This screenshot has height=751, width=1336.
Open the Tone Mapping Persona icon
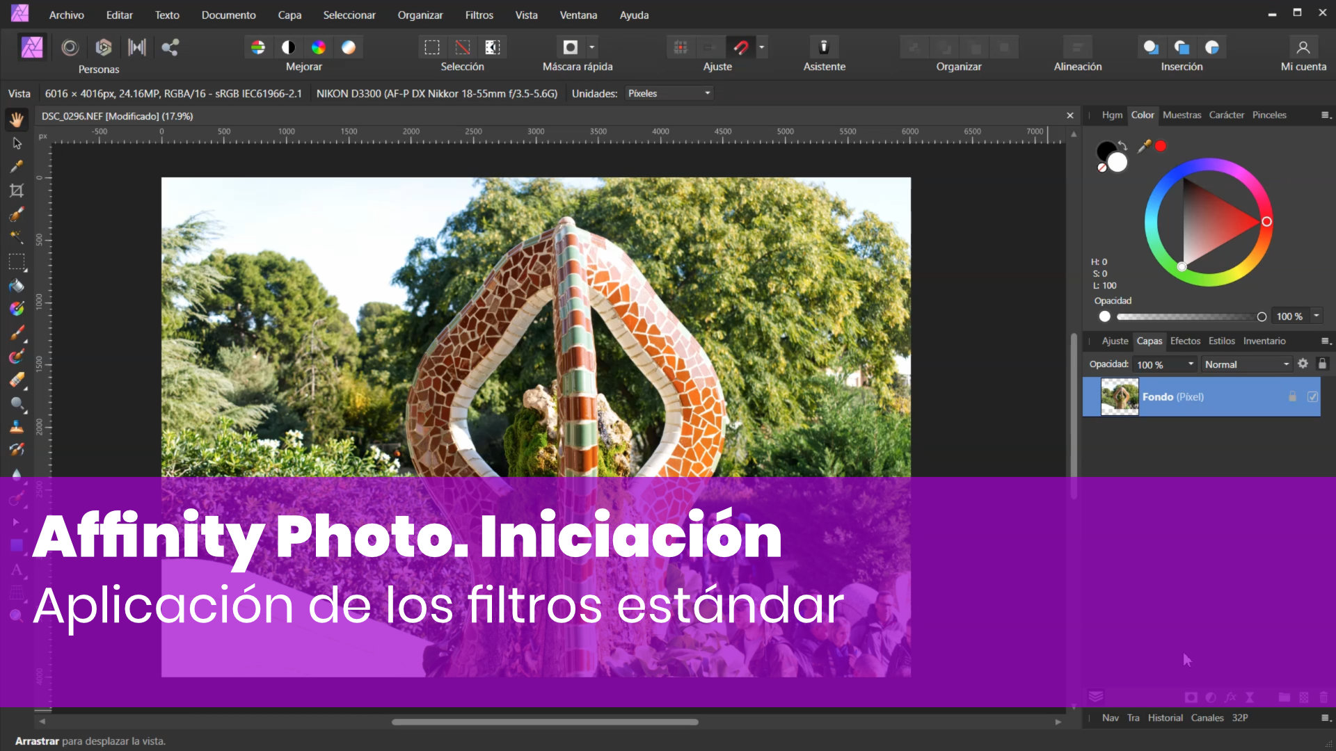click(x=137, y=47)
